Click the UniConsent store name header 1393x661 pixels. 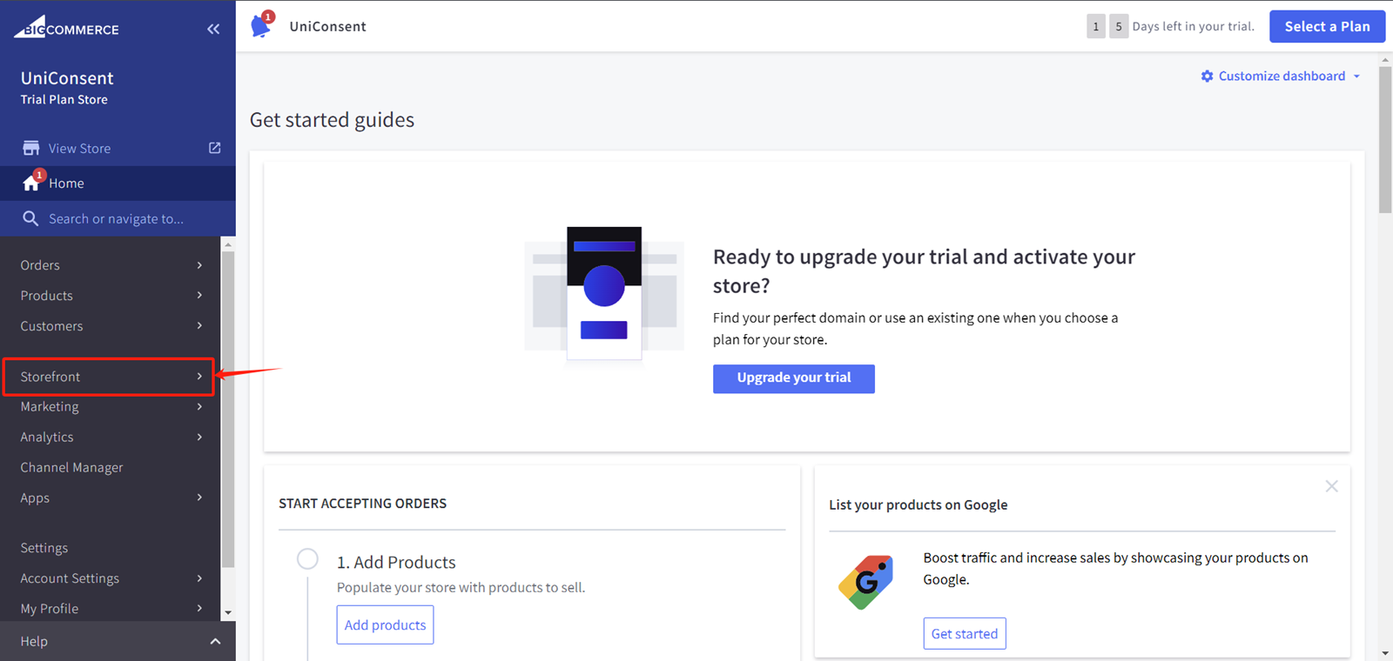coord(67,78)
